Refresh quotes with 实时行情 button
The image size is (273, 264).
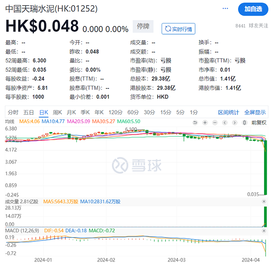click(178, 29)
